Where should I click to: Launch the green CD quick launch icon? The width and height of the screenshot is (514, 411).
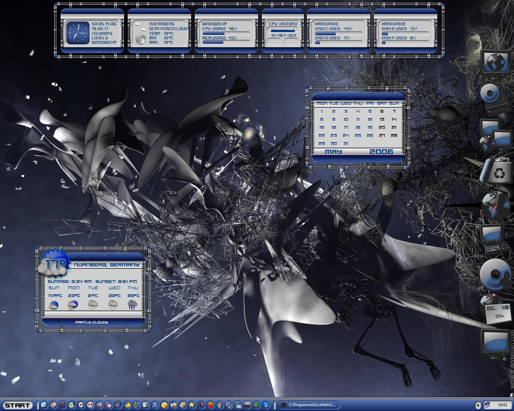click(71, 405)
